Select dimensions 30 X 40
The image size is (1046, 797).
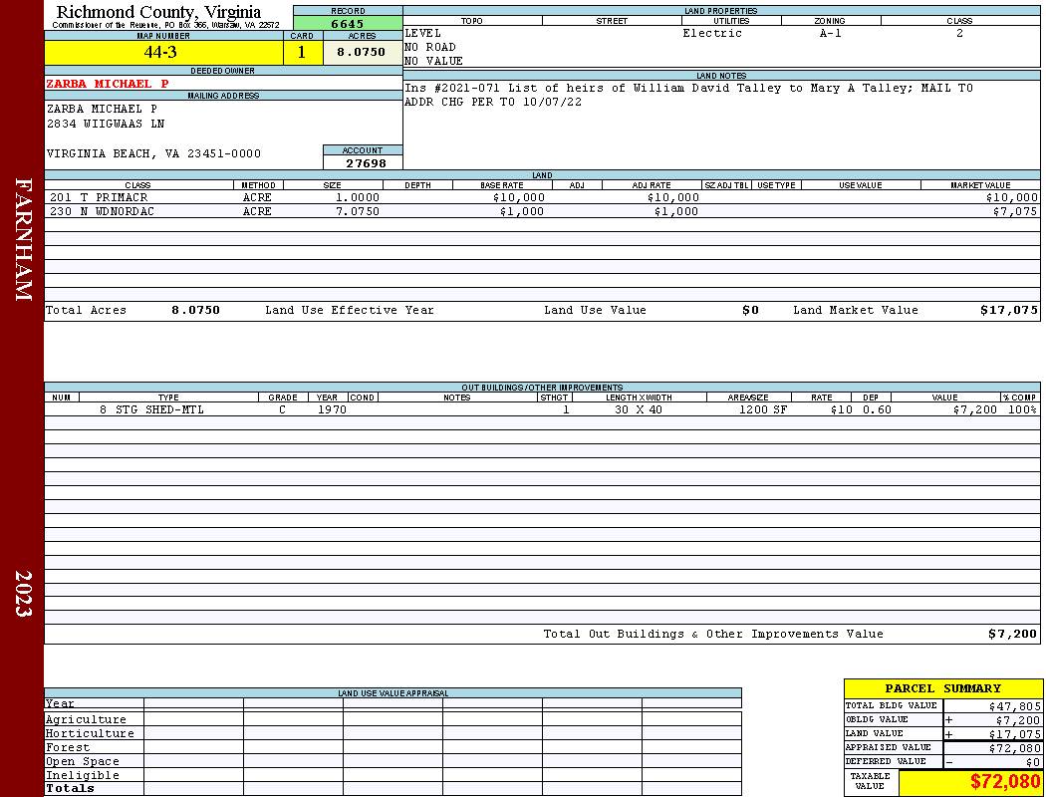[x=639, y=410]
